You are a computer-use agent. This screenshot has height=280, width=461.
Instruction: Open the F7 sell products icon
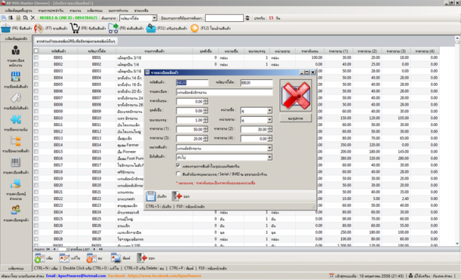click(39, 28)
